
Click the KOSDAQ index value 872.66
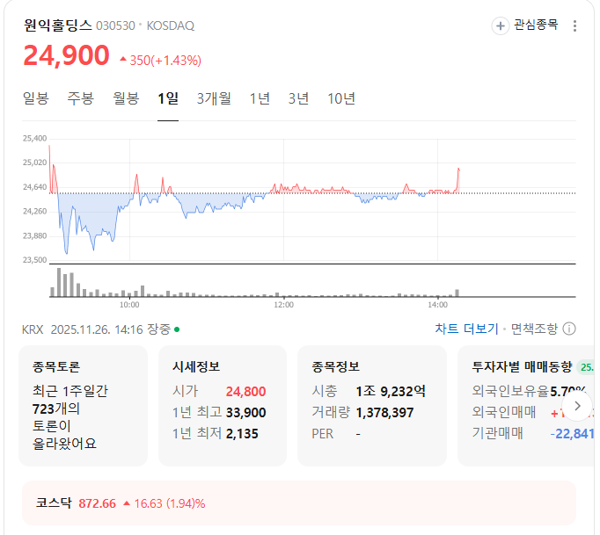[x=97, y=503]
